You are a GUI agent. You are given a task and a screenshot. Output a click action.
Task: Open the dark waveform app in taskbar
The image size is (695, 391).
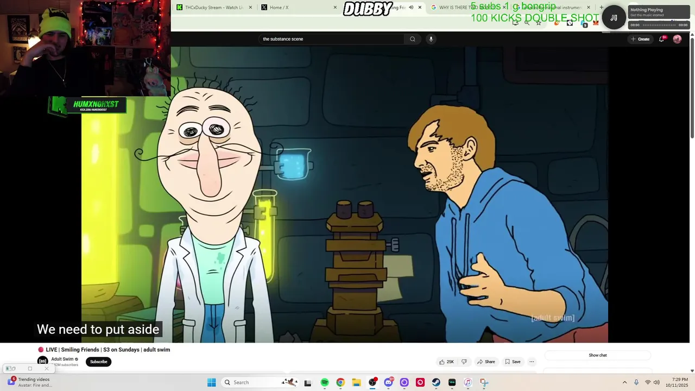point(452,382)
